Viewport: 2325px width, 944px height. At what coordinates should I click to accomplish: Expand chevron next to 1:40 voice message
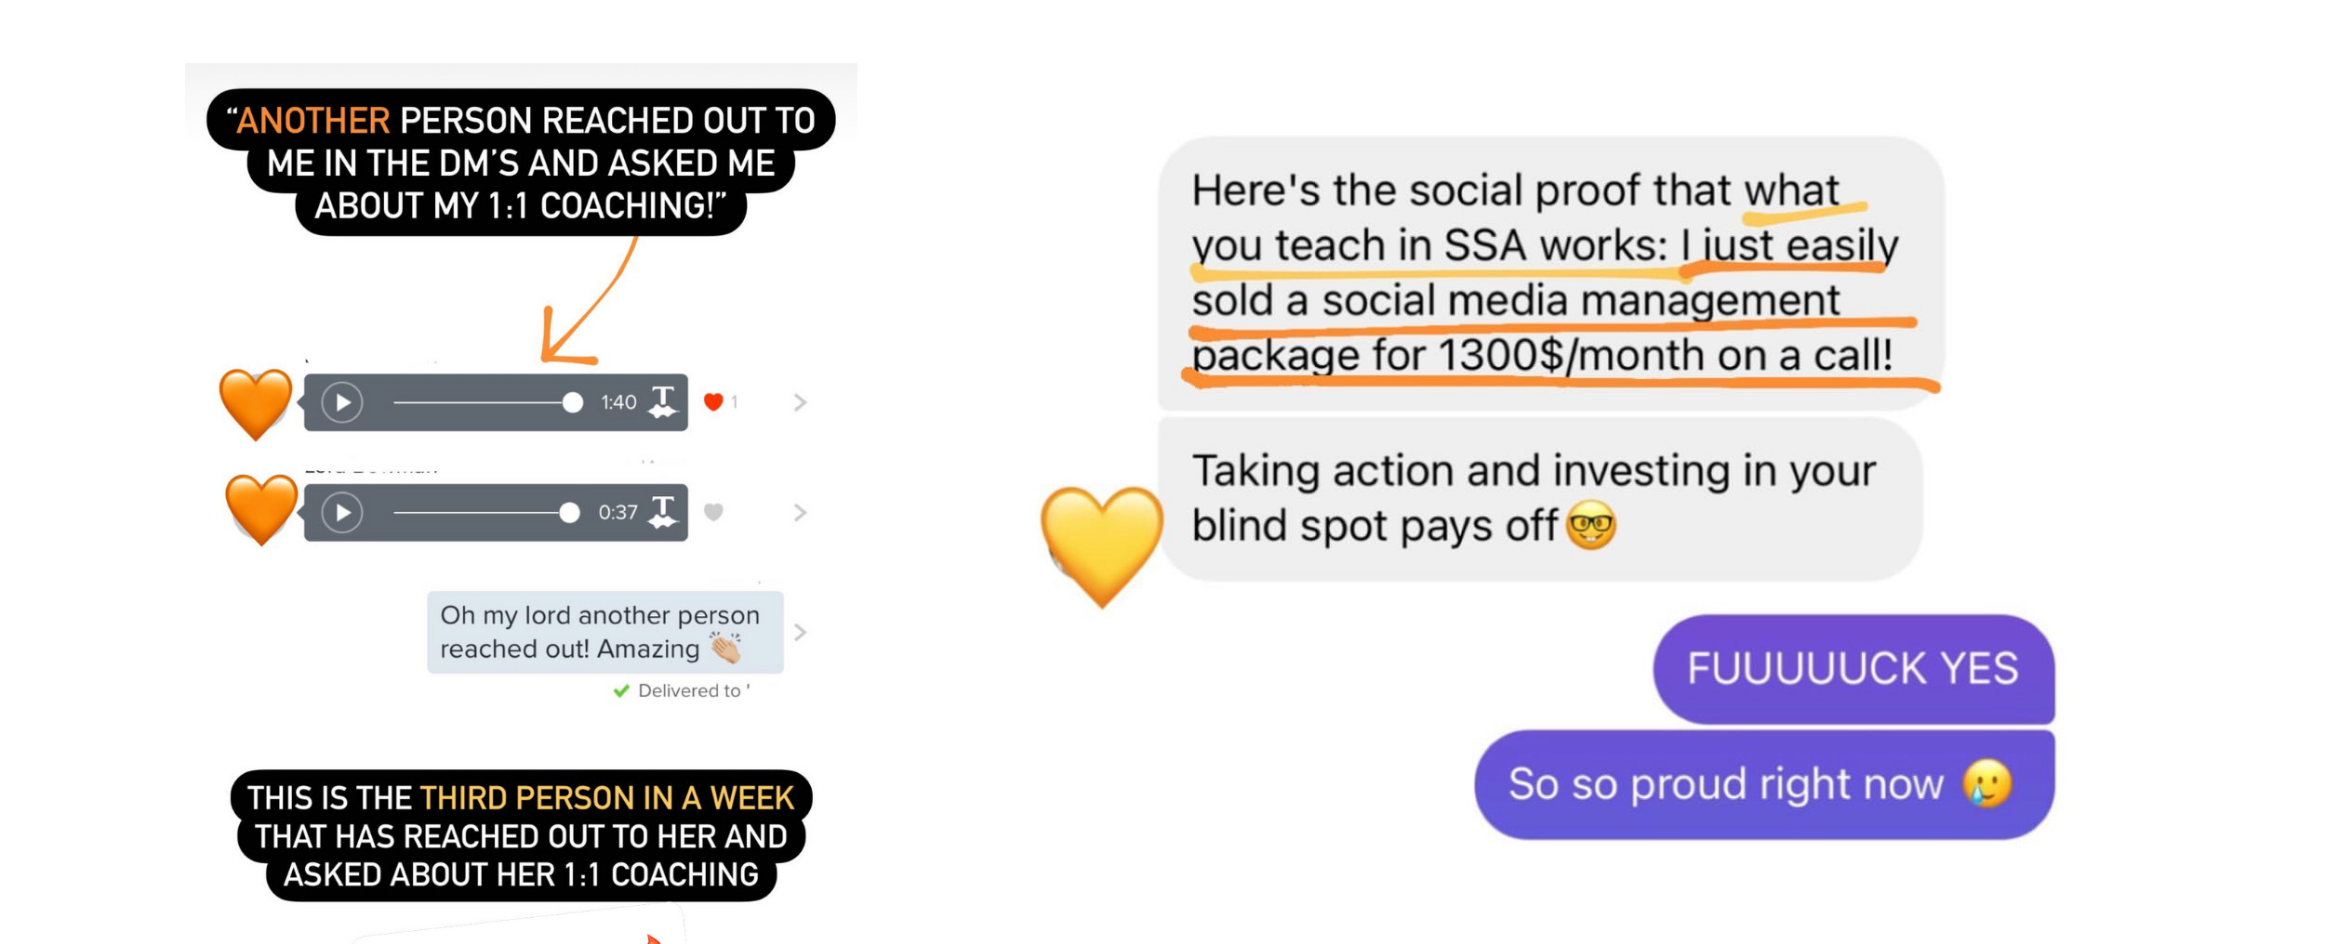pos(800,402)
